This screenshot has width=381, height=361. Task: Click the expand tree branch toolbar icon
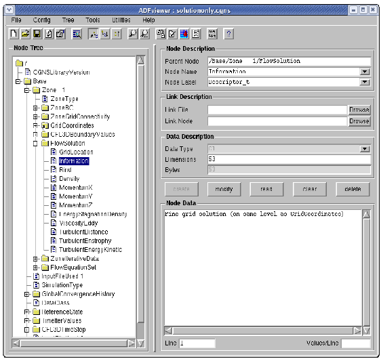coord(105,34)
